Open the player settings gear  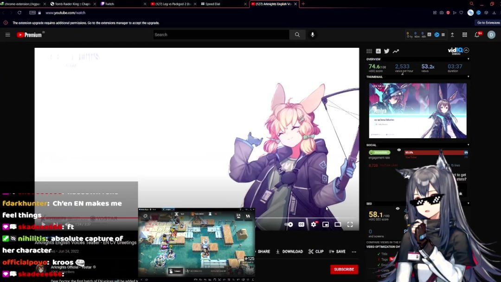point(314,224)
